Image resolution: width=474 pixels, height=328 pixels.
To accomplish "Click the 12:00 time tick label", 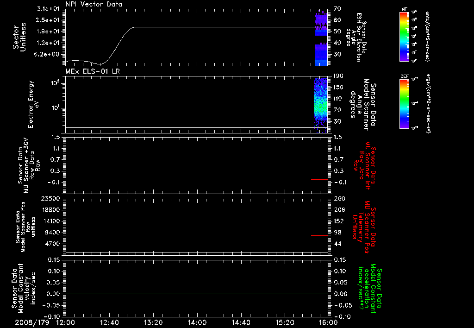I will 66,322.
